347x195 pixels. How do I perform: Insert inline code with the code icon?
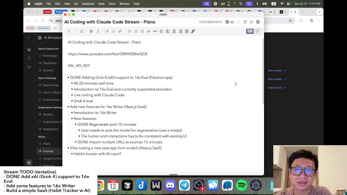pyautogui.click(x=114, y=31)
